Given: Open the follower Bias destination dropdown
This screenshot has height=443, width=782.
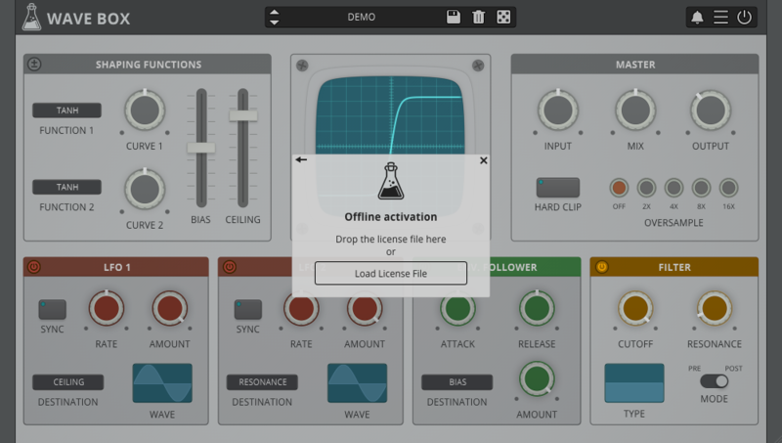Looking at the screenshot, I should (457, 382).
